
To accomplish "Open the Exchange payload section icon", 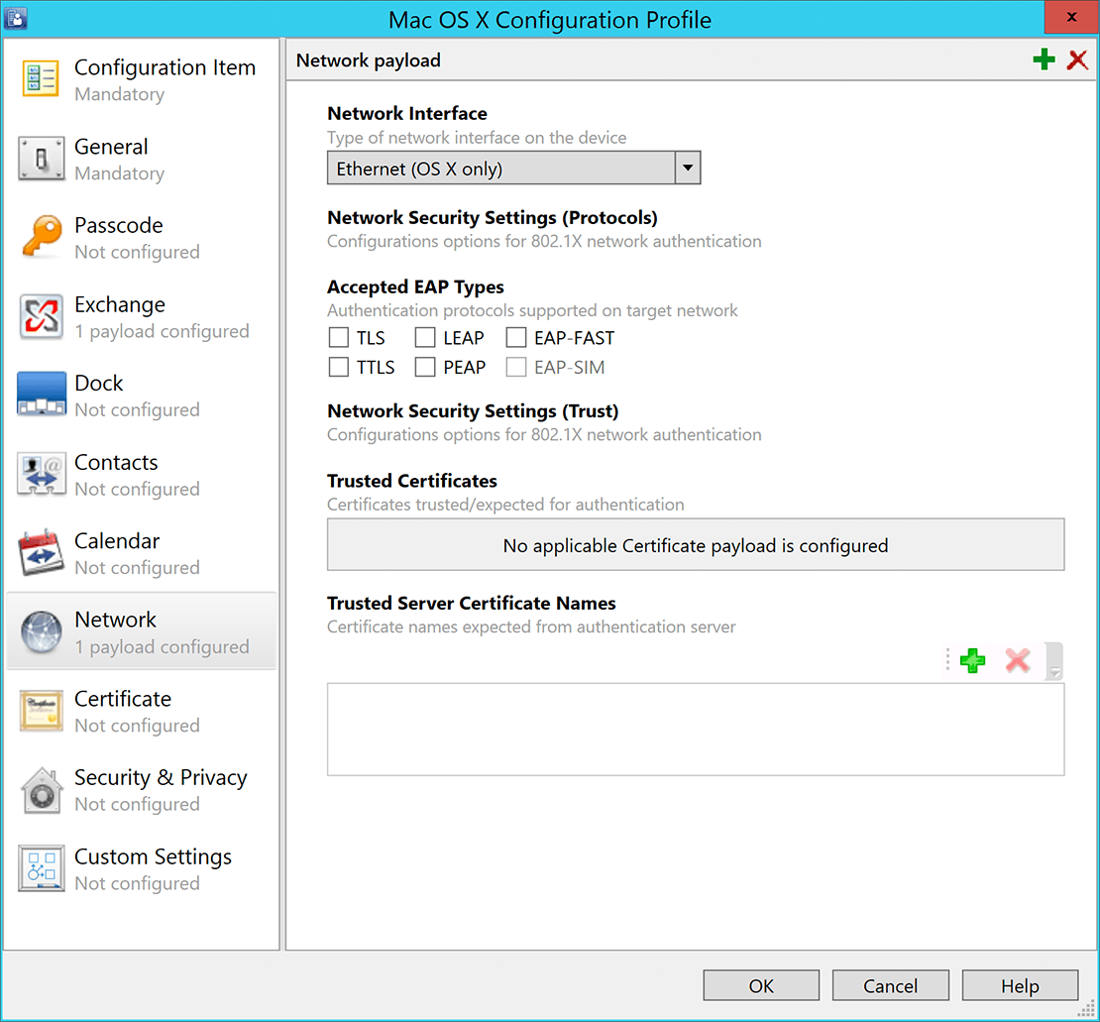I will click(x=42, y=317).
